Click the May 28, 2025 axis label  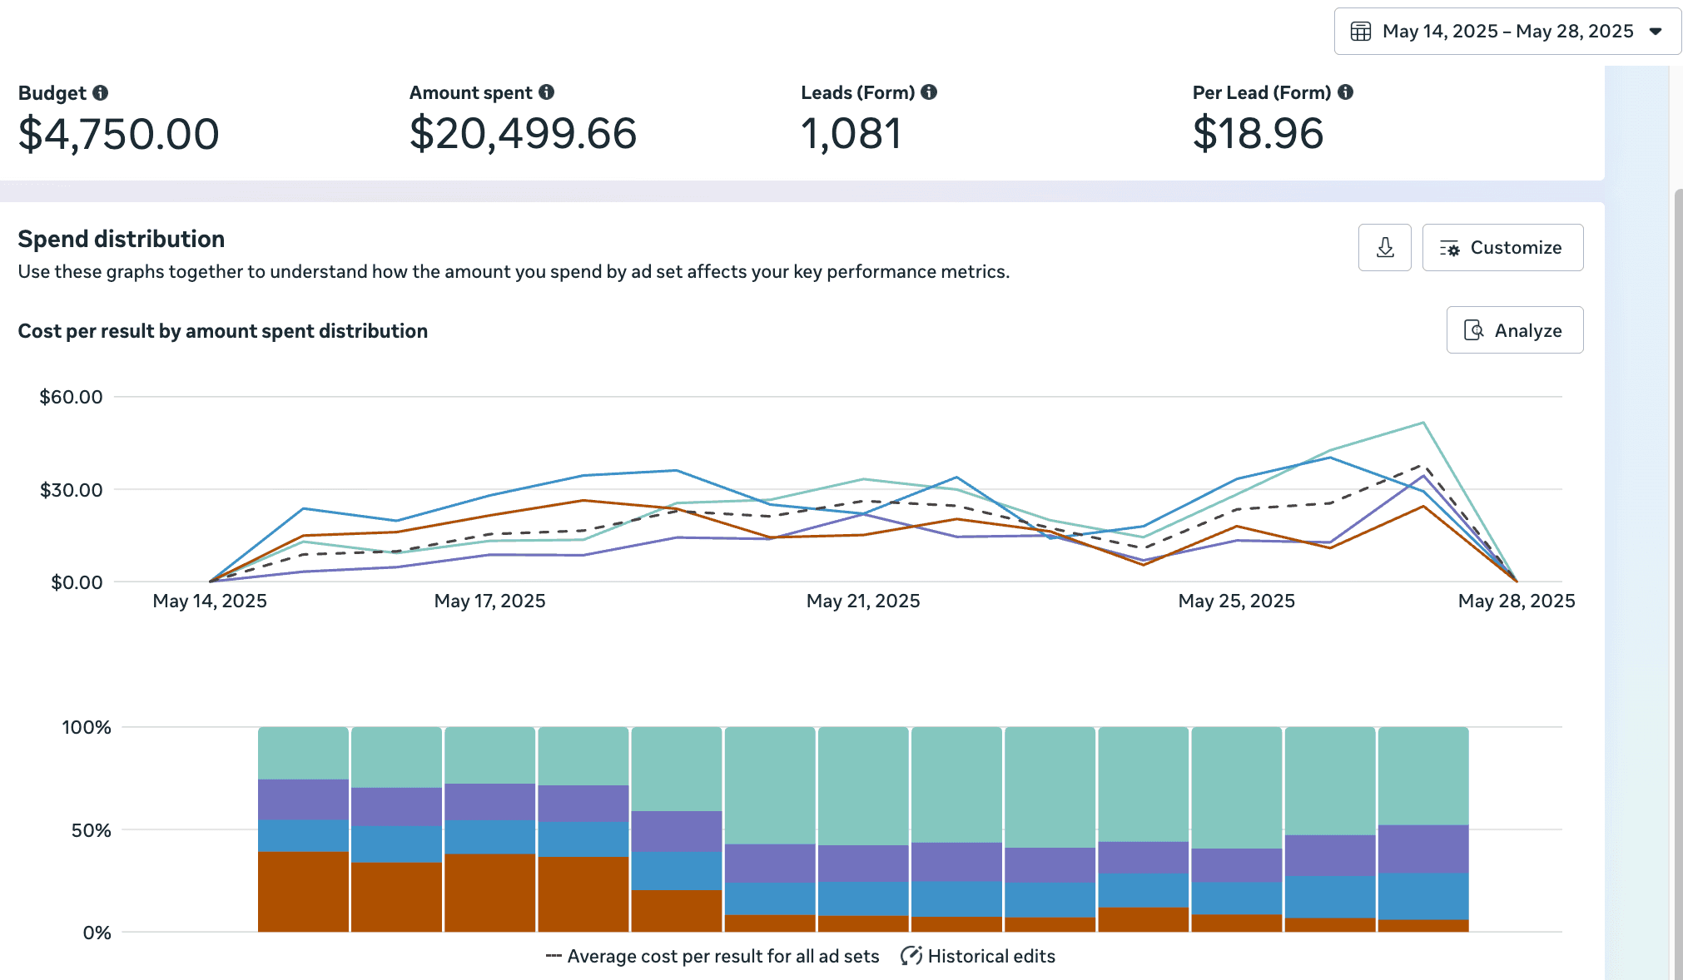pos(1517,601)
